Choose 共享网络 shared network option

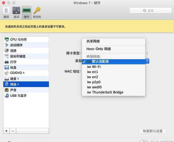114,41
